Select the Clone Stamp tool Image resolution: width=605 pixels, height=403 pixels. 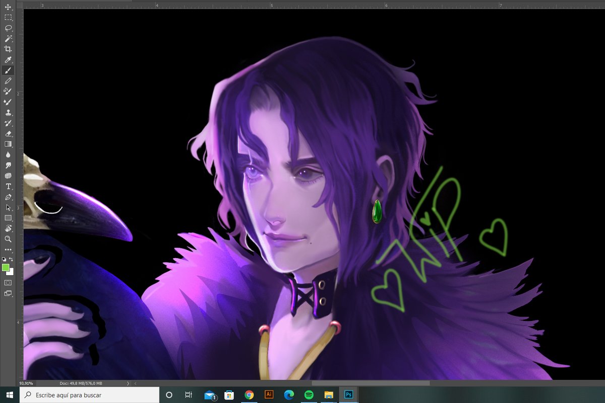(8, 113)
